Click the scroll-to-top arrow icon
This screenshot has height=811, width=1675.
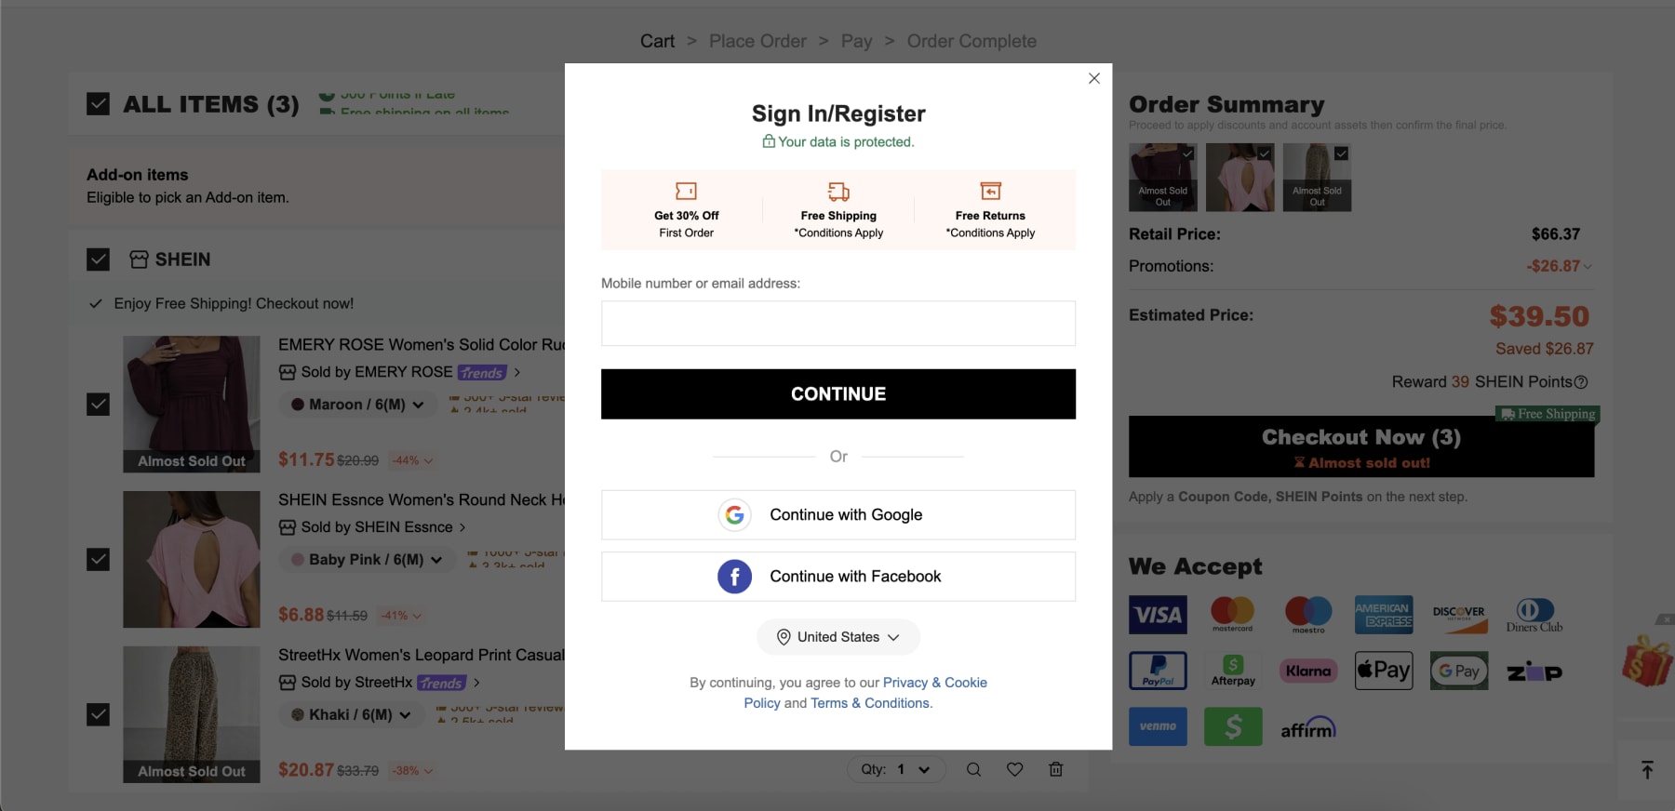pyautogui.click(x=1647, y=770)
